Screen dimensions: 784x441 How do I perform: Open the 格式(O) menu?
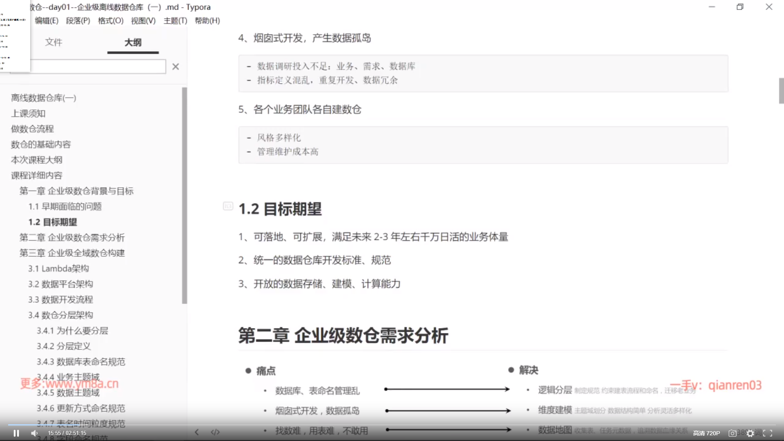tap(111, 20)
